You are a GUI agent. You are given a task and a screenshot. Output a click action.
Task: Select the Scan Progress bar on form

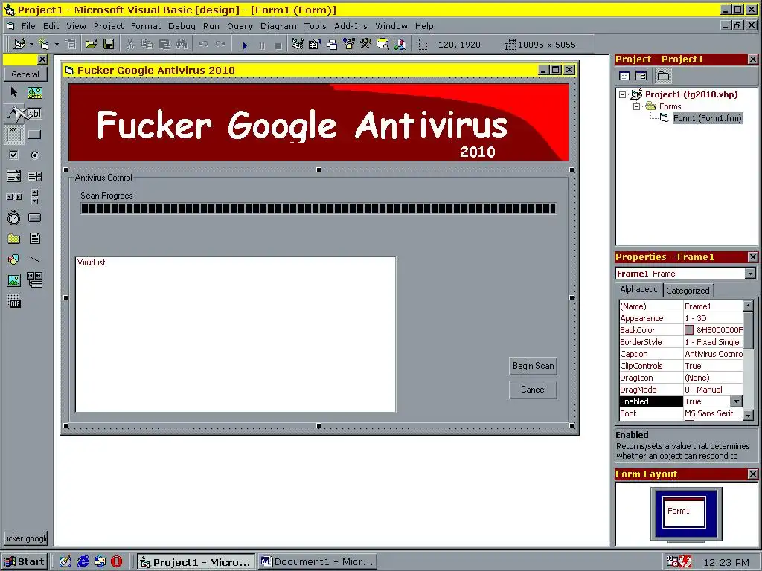click(318, 209)
